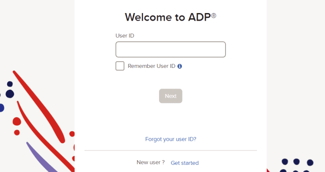The width and height of the screenshot is (325, 172).
Task: Click the registered trademark symbol after ADP
Action: pyautogui.click(x=214, y=16)
